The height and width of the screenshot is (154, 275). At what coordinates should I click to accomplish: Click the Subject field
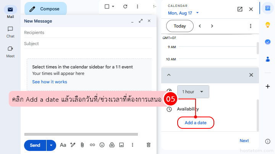tap(88, 44)
